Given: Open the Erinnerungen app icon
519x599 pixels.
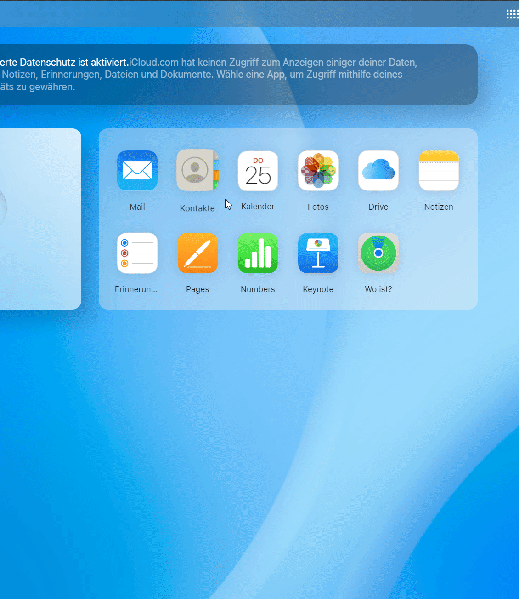Looking at the screenshot, I should 137,253.
